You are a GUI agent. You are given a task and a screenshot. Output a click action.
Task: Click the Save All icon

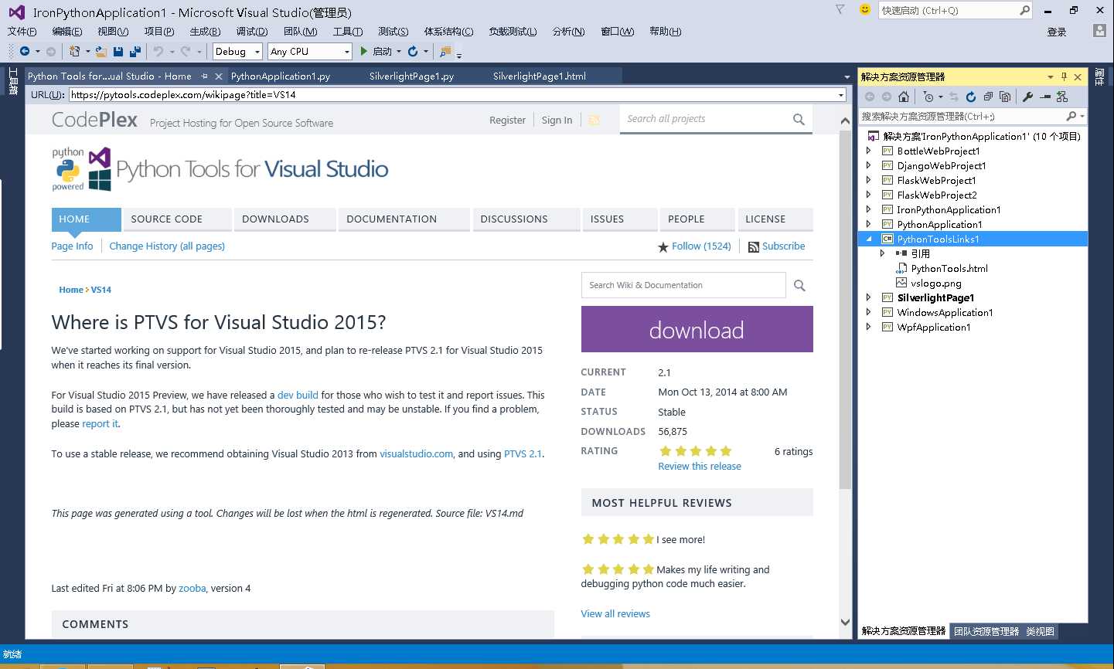tap(135, 51)
